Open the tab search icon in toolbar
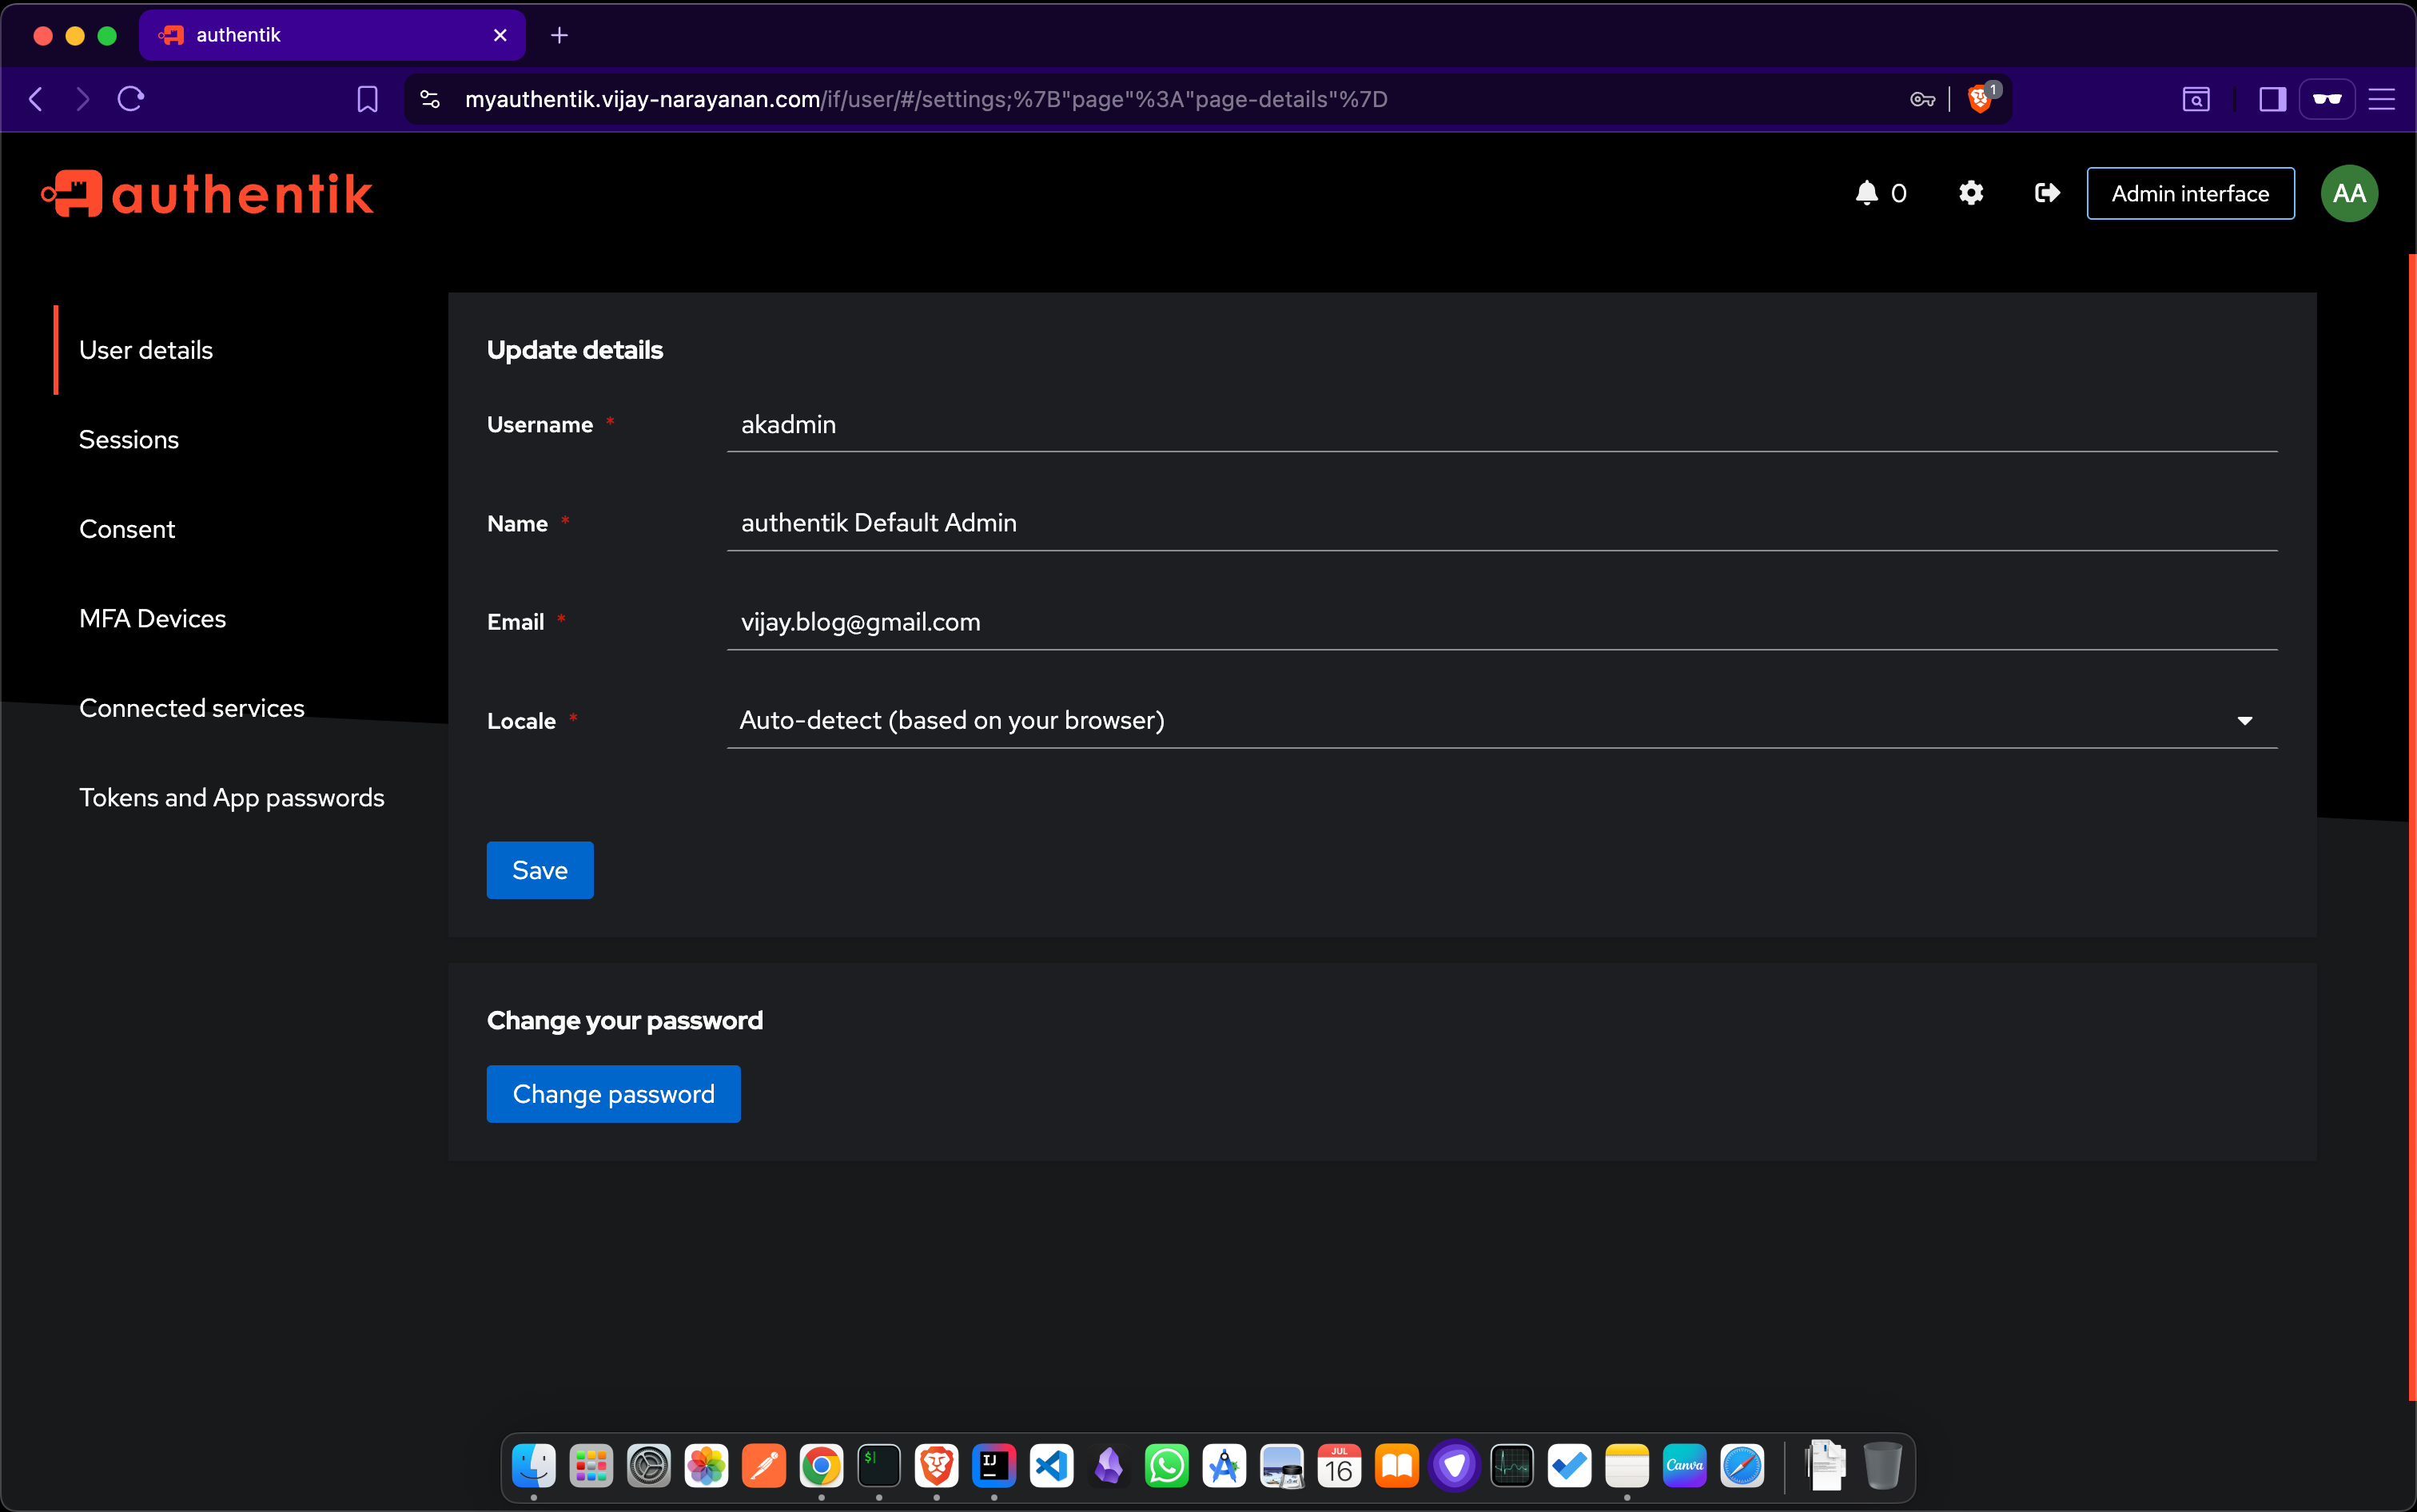Screen dimensions: 2417x1512 tap(2195, 99)
